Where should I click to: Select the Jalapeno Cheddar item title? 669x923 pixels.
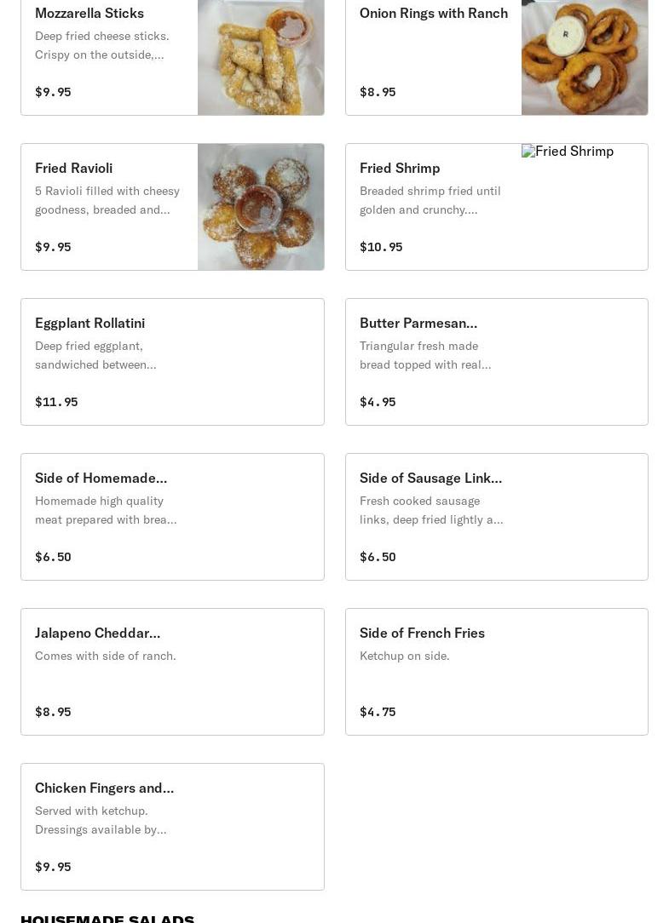[97, 633]
